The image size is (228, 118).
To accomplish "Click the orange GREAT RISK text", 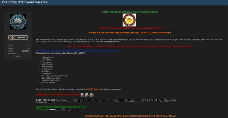I will tap(93, 89).
